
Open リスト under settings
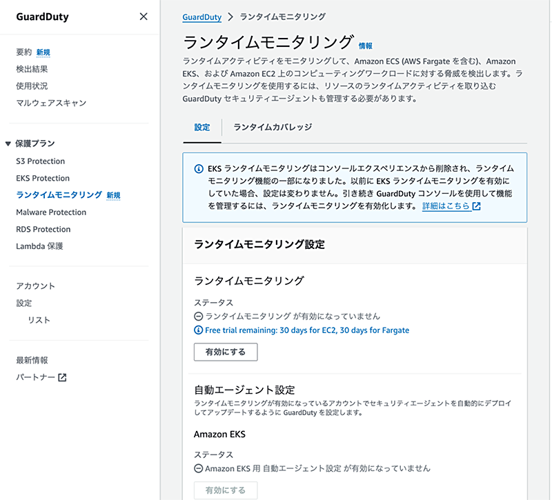pos(39,320)
